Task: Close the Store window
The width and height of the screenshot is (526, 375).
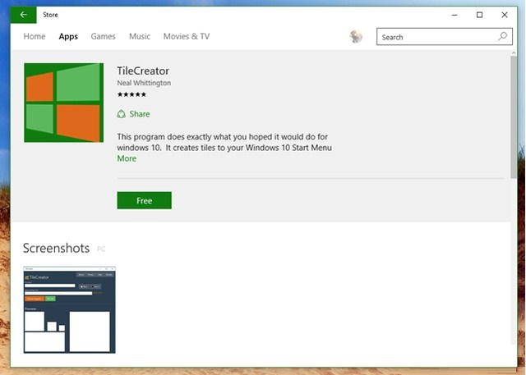Action: point(504,15)
